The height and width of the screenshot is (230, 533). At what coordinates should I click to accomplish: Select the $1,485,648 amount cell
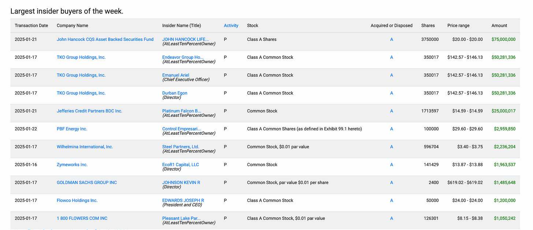tap(504, 183)
